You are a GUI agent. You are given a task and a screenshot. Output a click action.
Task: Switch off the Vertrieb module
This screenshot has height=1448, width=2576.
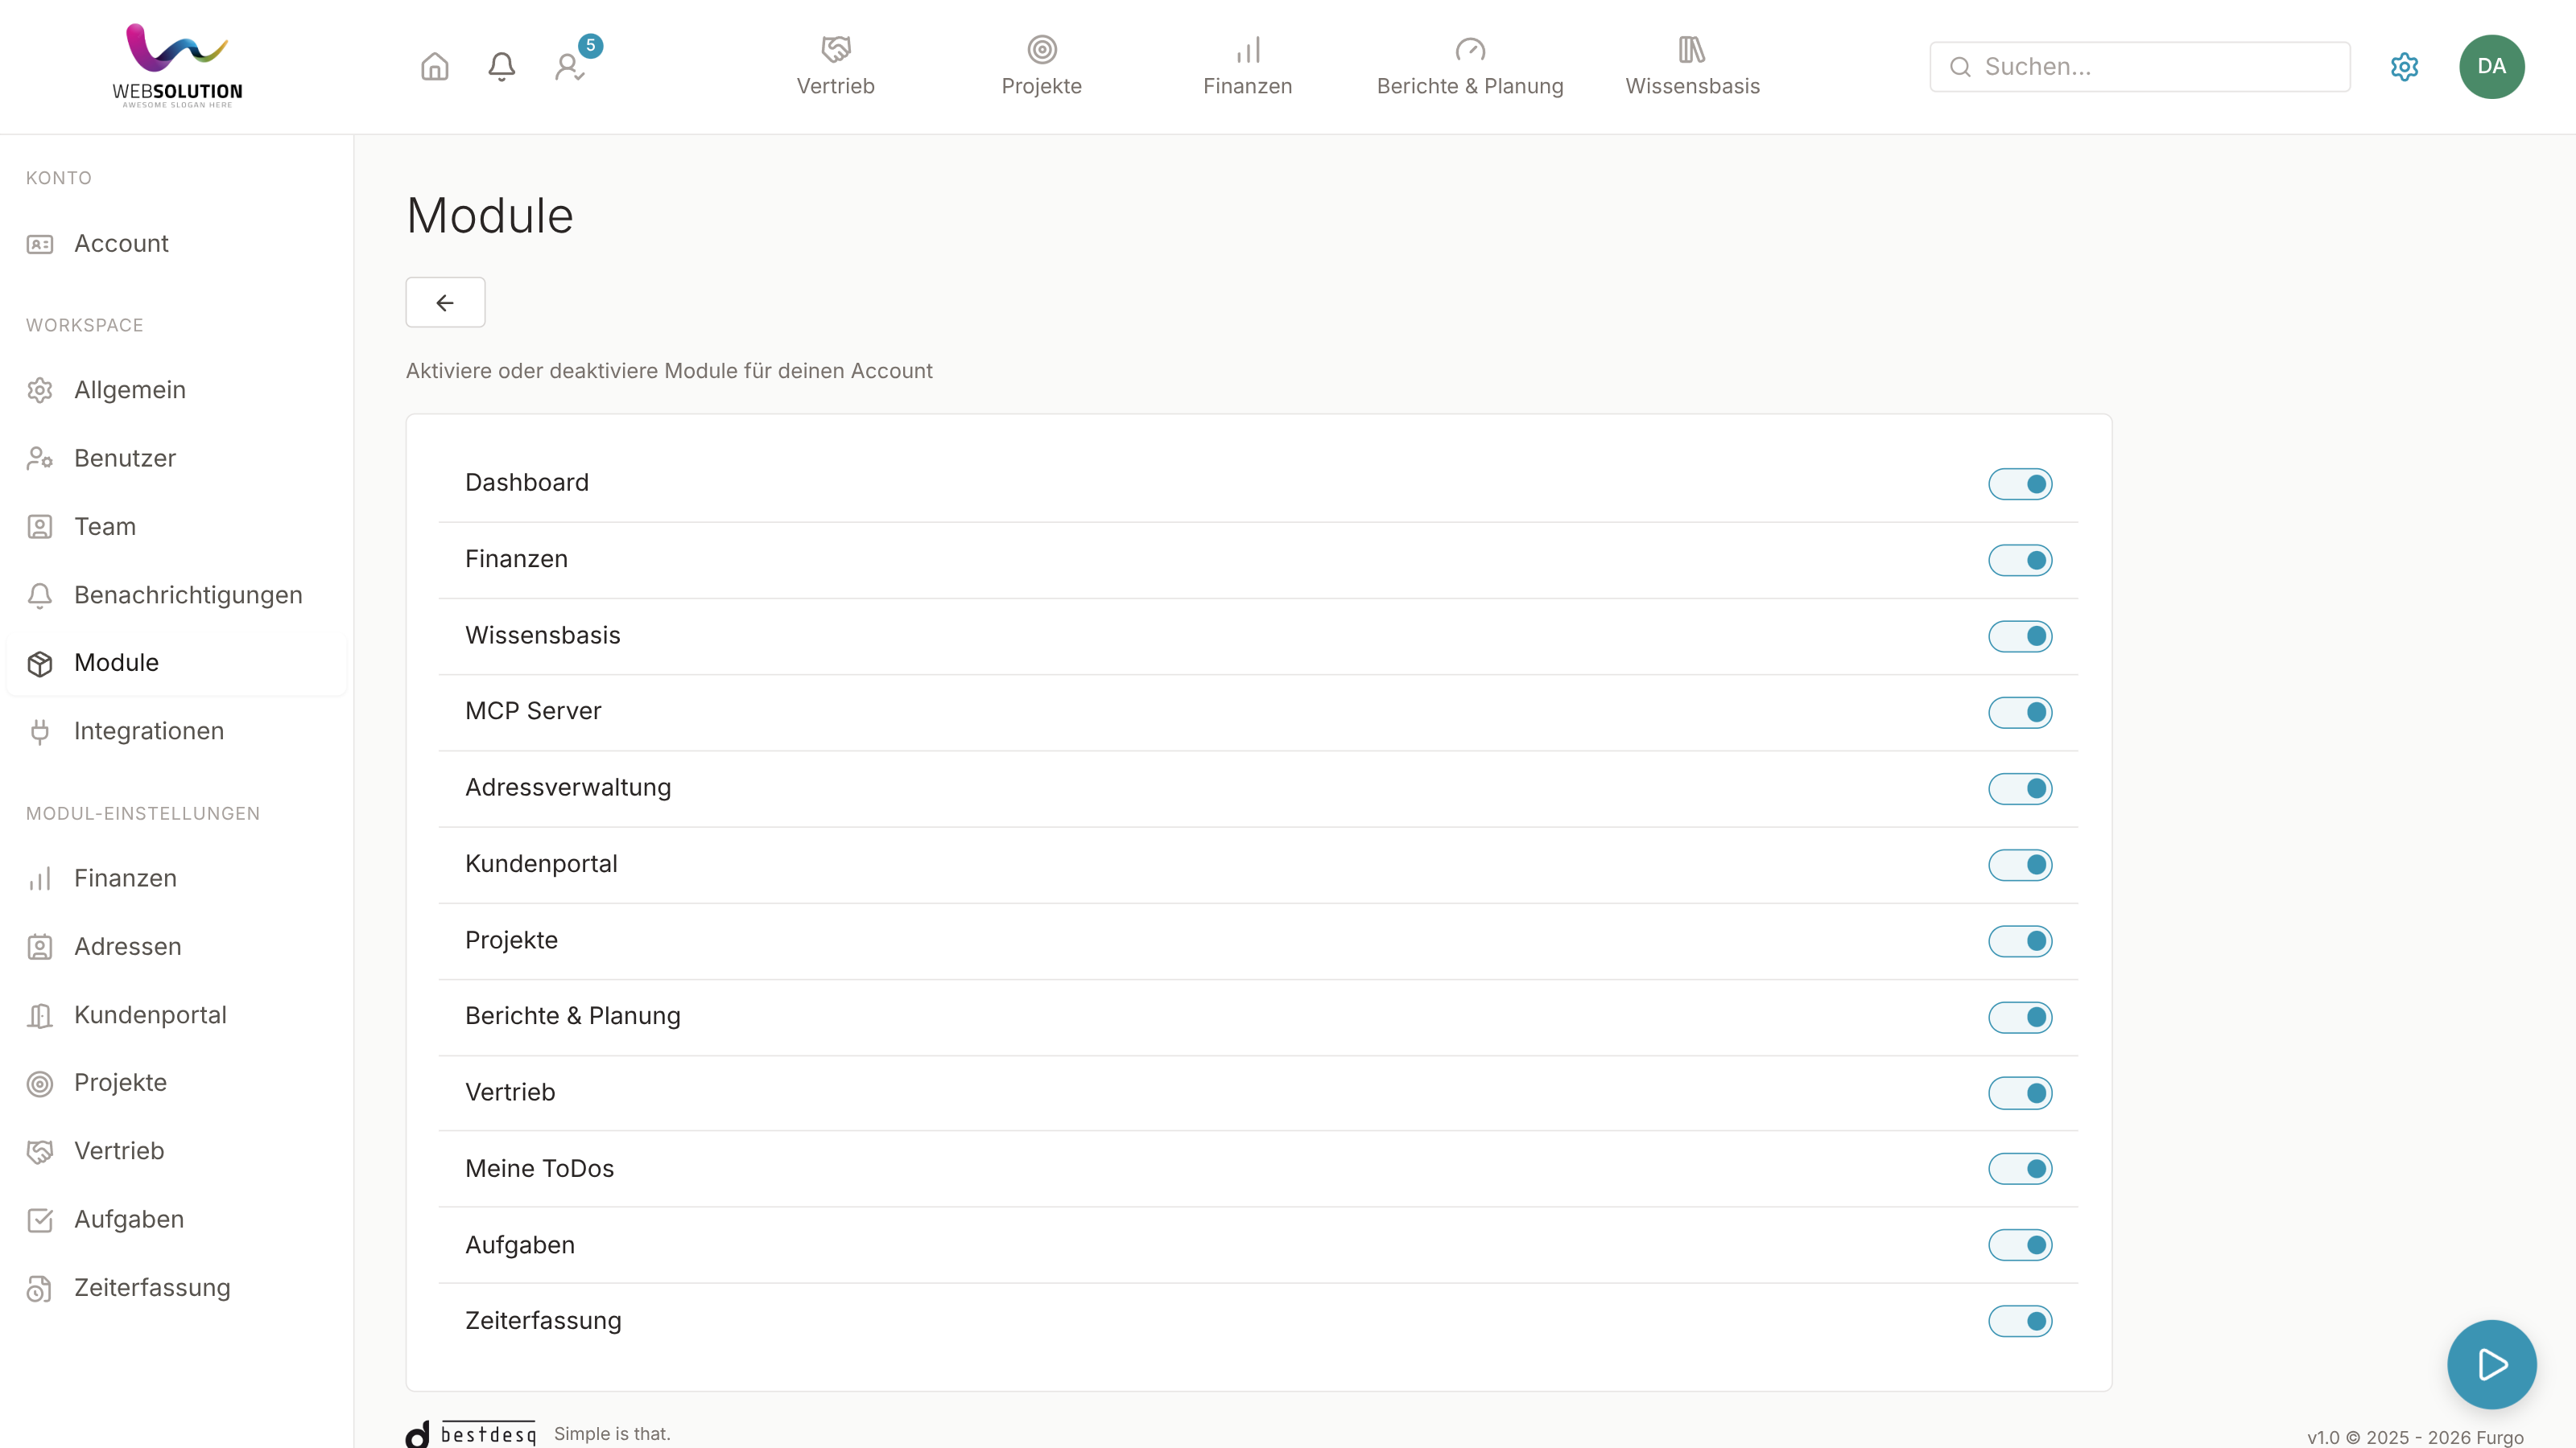coord(2020,1093)
